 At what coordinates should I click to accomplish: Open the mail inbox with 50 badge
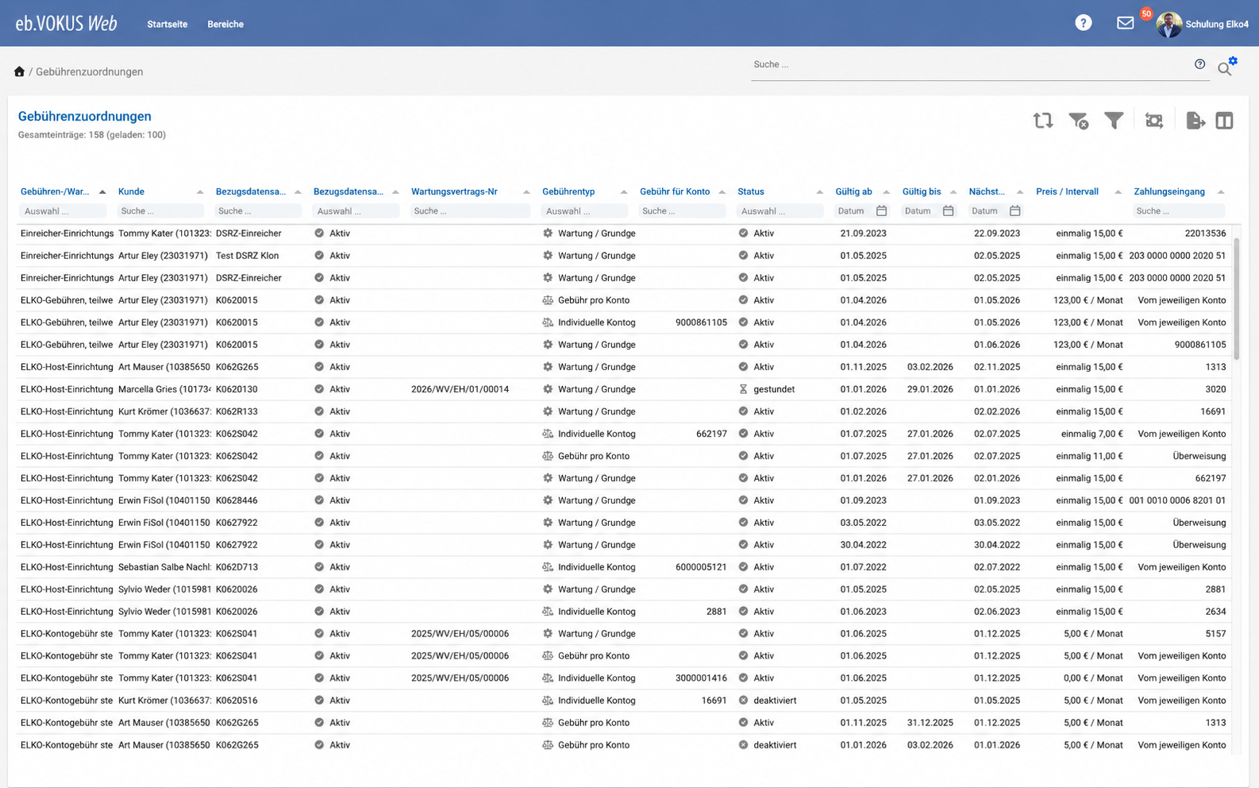1126,23
